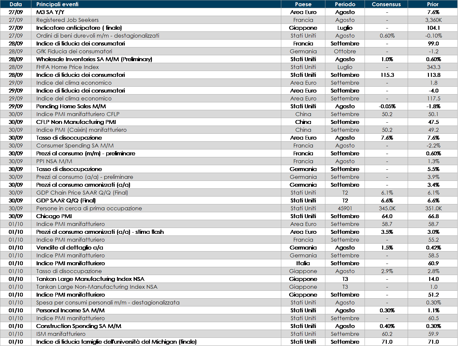Click the Paese column header

click(303, 4)
